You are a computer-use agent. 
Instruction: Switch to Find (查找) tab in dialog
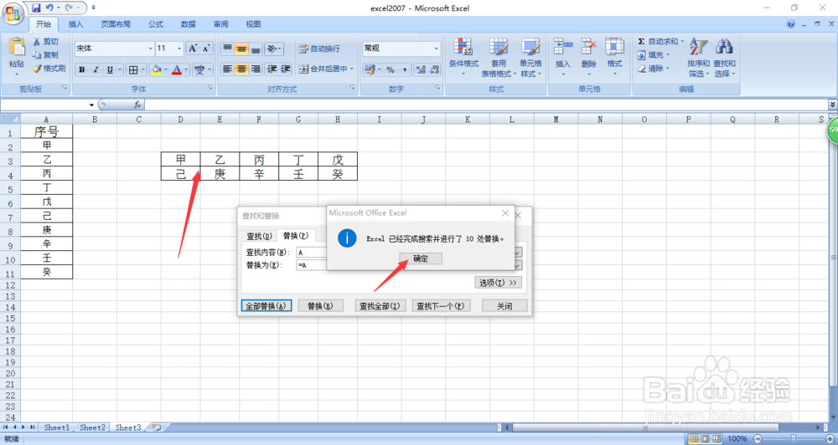pos(259,236)
